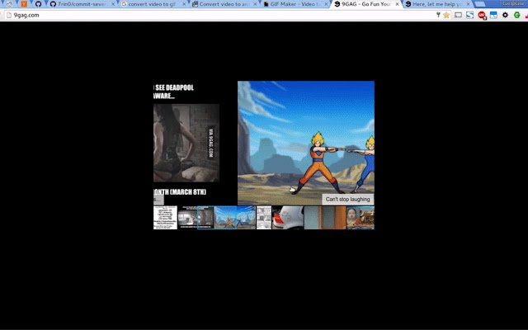Viewport: 528px width, 330px height.
Task: Click the 9gag.com address bar
Action: tap(222, 15)
